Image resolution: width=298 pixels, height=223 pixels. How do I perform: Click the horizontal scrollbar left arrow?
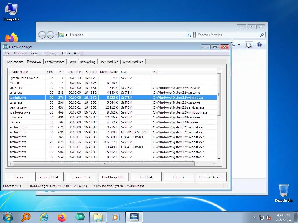[10, 163]
